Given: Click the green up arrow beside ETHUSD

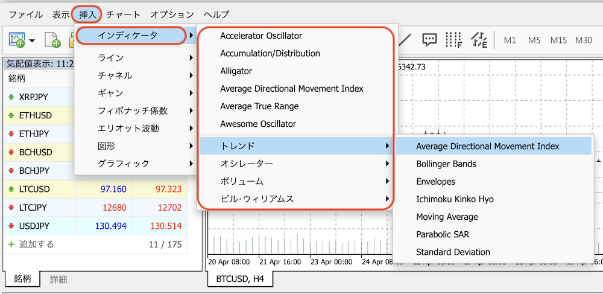Looking at the screenshot, I should [11, 115].
